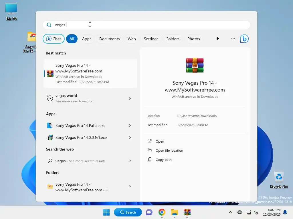
Task: Open the best match Sony Vegas Pro 14 archive
Action: (x=90, y=73)
